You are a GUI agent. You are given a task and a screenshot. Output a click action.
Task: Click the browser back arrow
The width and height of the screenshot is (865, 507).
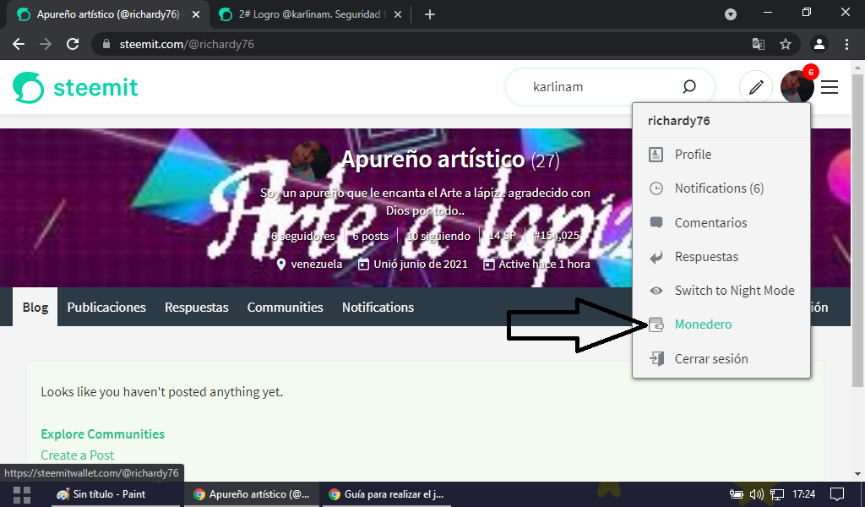19,44
